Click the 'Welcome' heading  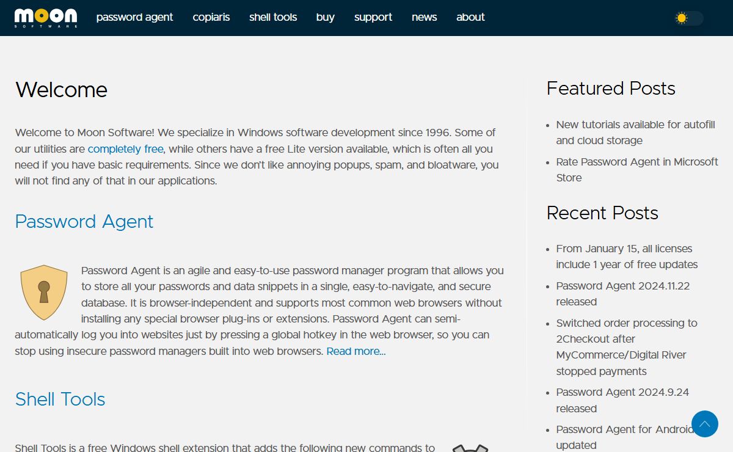pos(61,90)
